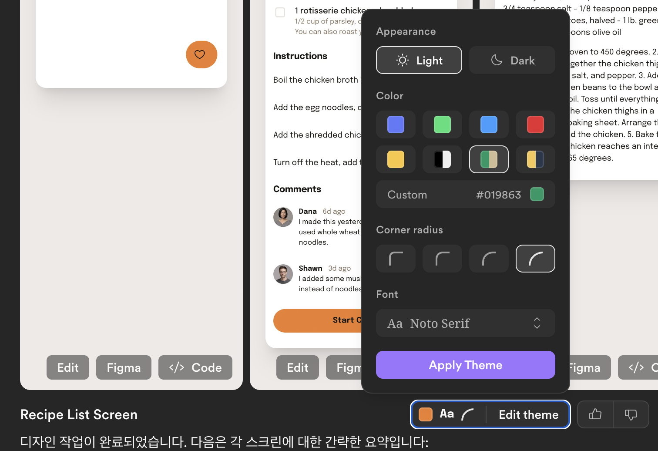
Task: Click Dana's avatar in the comments
Action: (x=283, y=217)
